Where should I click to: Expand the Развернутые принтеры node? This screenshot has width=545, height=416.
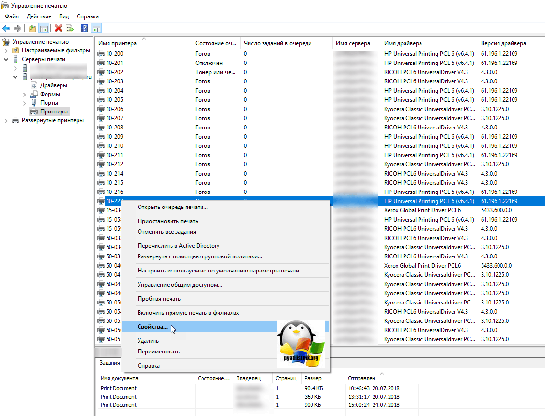point(6,120)
